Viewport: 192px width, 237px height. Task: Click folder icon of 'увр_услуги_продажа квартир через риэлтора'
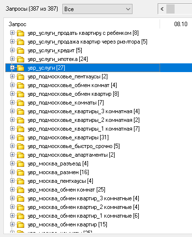(20, 42)
